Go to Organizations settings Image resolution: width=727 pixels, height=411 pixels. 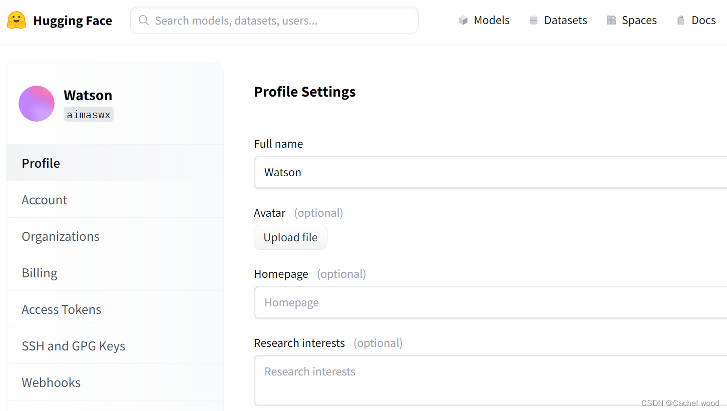61,236
